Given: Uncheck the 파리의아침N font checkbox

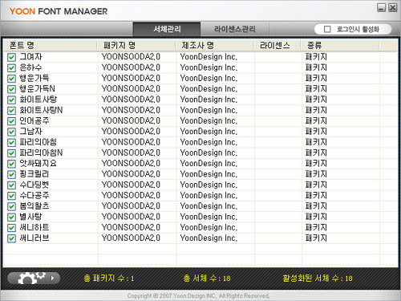Looking at the screenshot, I should 11,153.
